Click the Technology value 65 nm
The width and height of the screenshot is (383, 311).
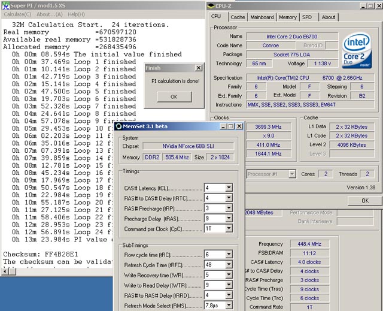(x=259, y=64)
